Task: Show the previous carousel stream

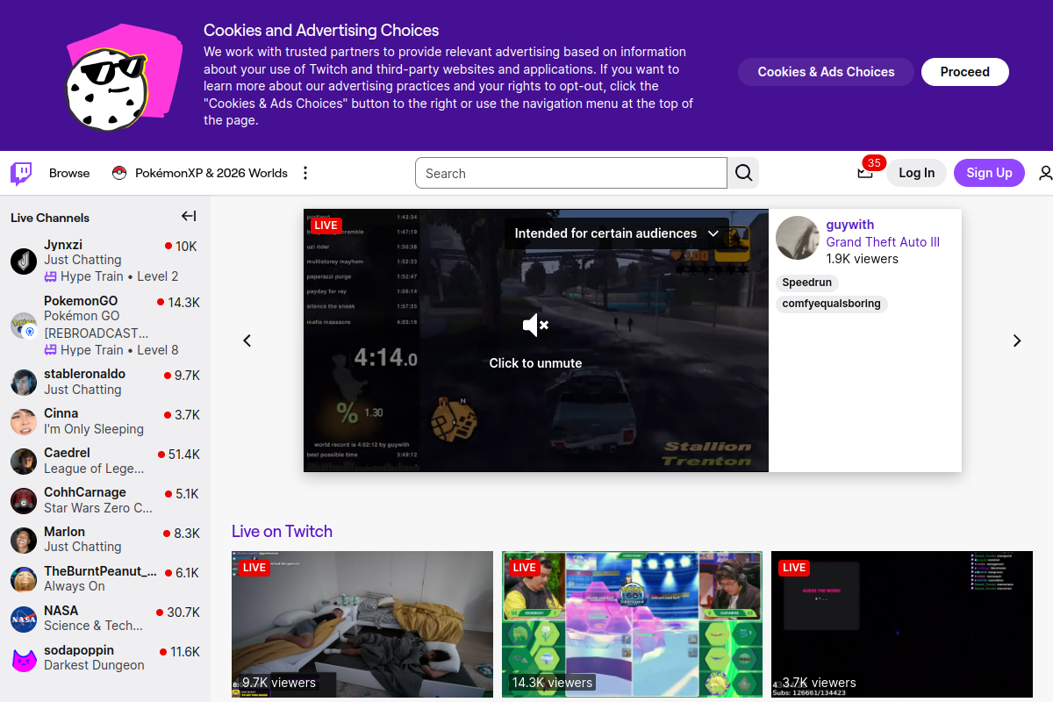Action: (247, 340)
